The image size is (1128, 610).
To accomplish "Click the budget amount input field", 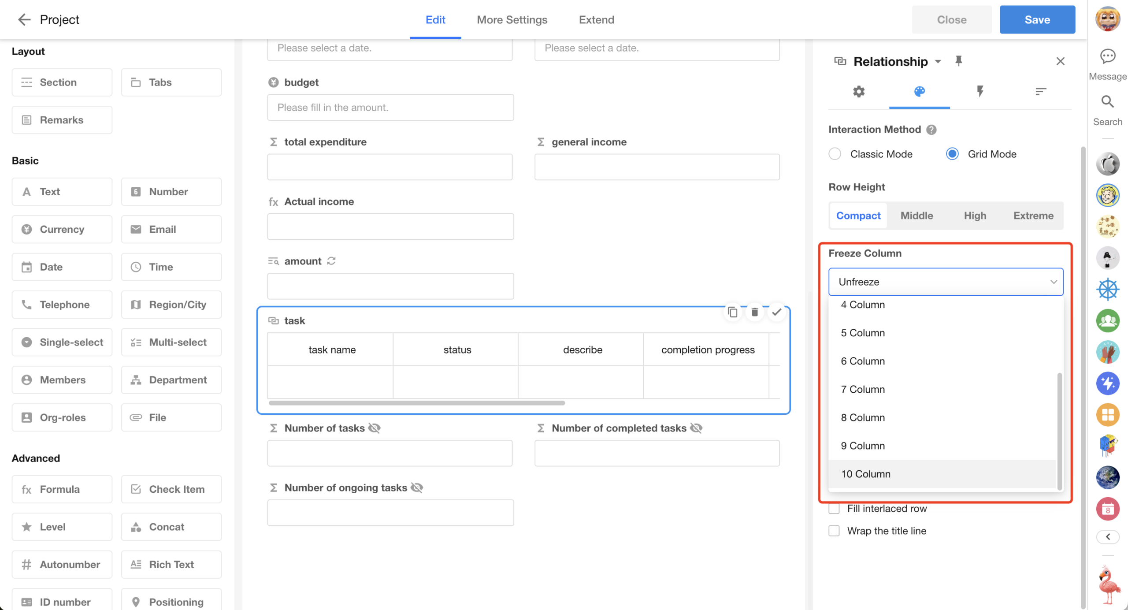I will pos(390,108).
